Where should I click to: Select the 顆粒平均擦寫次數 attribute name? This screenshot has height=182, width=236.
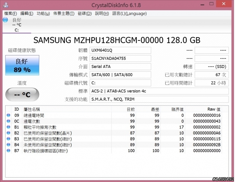tap(40, 127)
